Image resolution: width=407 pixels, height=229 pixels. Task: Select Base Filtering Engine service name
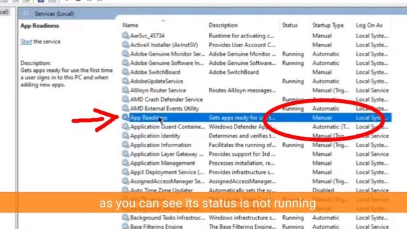[x=156, y=226]
